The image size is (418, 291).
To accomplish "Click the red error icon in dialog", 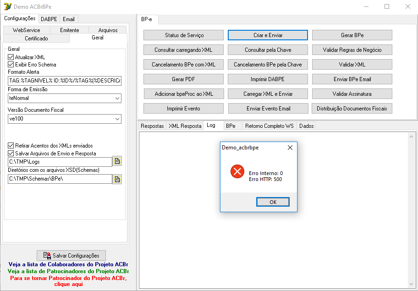I will pos(237,171).
